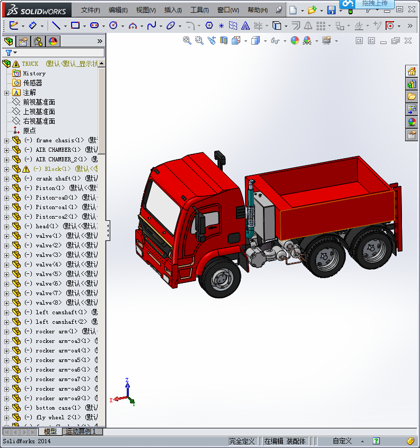Screen dimensions: 420x448
Task: Select the Polygon tool
Action: tap(209, 25)
